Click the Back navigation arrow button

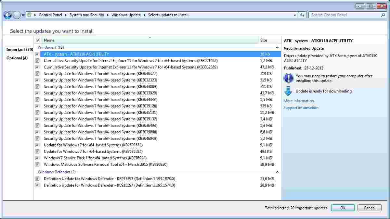pyautogui.click(x=7, y=15)
